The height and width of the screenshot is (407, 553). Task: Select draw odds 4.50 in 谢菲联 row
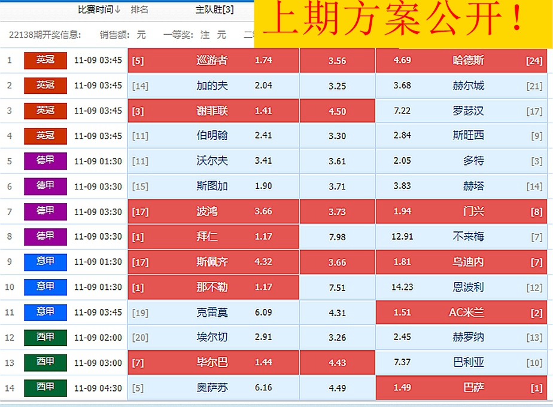pyautogui.click(x=337, y=111)
